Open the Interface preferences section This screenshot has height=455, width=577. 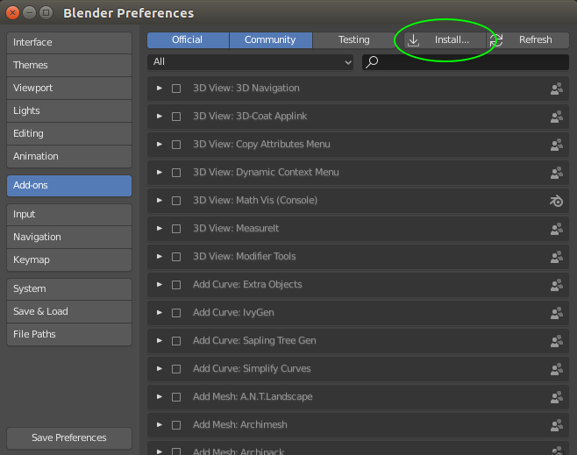[69, 43]
